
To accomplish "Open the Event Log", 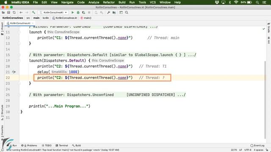I will point(257,145).
